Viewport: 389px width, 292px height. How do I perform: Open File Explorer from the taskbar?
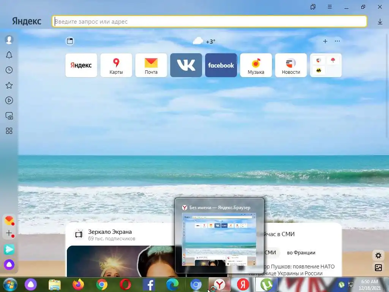point(54,285)
